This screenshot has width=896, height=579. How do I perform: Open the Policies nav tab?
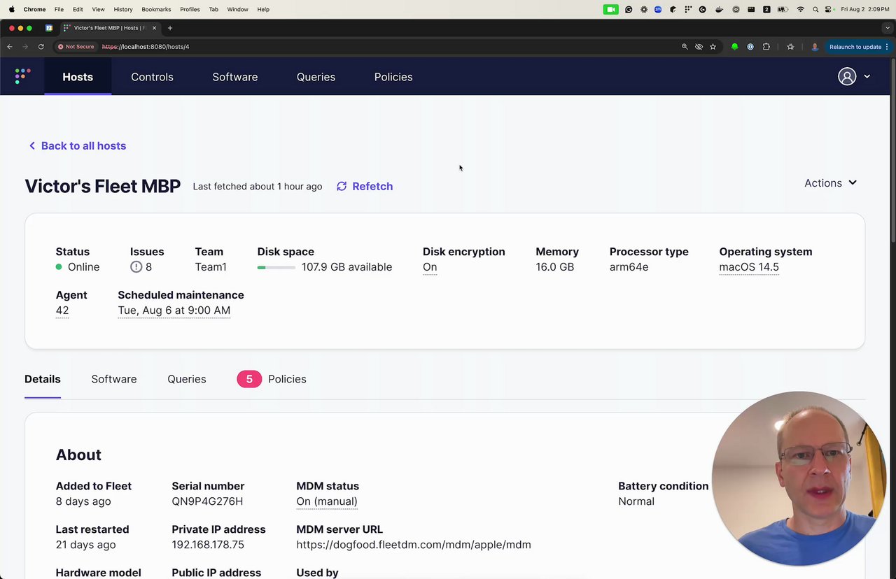click(x=393, y=77)
